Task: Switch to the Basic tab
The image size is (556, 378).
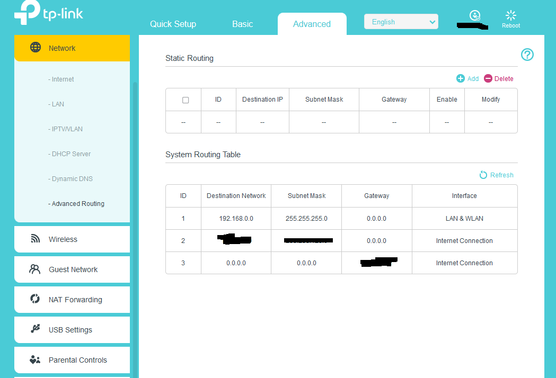Action: [x=242, y=24]
